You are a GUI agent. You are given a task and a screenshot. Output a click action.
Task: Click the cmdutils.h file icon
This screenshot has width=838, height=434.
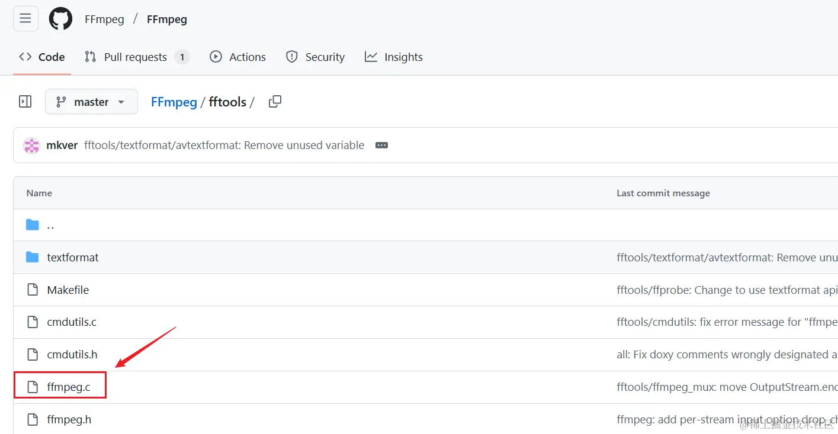tap(33, 355)
